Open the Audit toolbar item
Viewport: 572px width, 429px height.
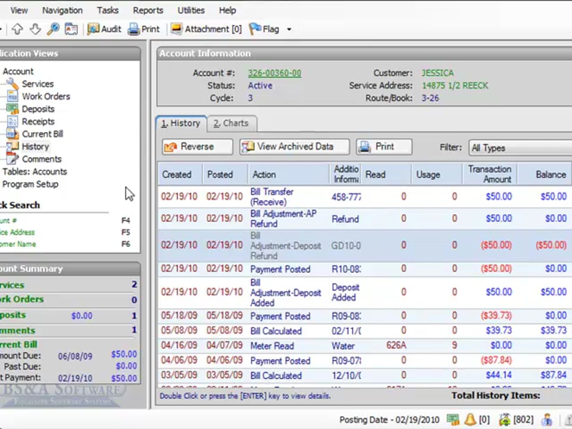point(104,29)
